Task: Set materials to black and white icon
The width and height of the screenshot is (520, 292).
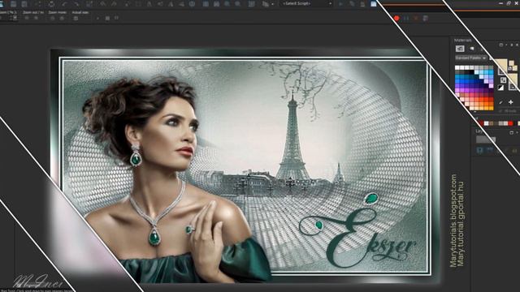Action: click(x=500, y=88)
